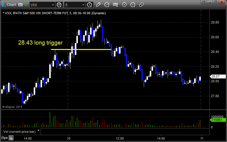Expand the interval 5 dropdown arrow

pos(83,5)
